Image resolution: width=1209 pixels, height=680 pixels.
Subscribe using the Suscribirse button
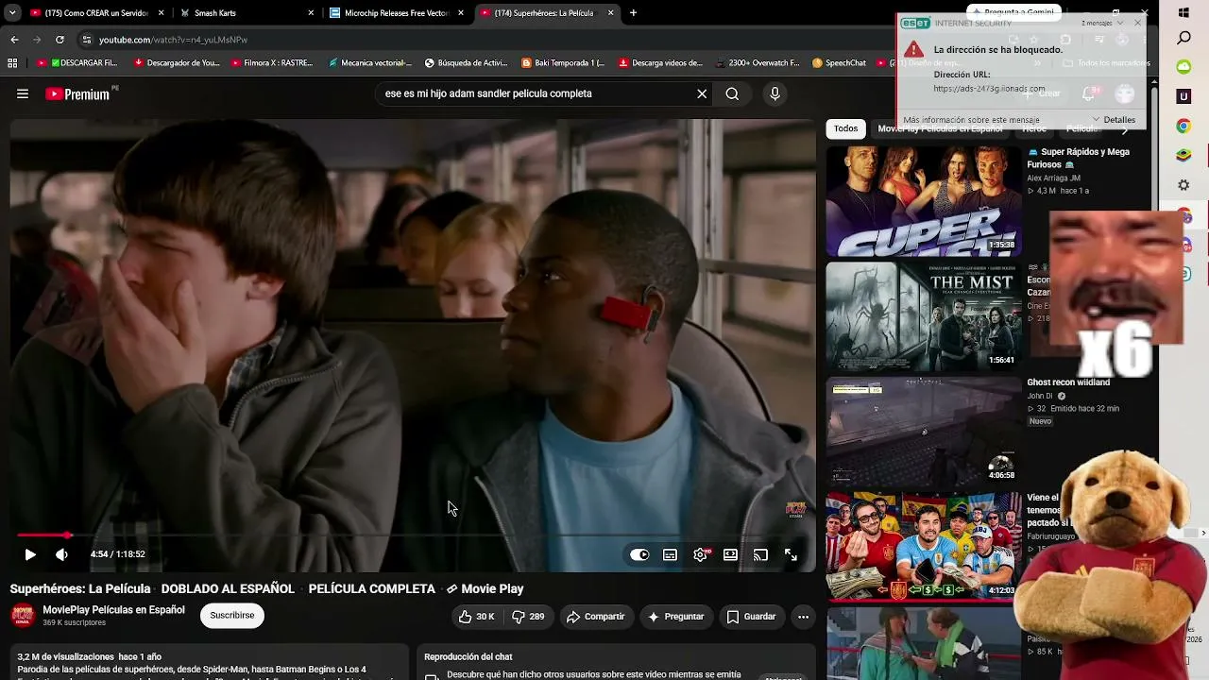tap(232, 616)
